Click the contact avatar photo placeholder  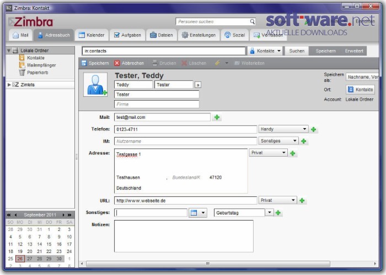(x=95, y=84)
